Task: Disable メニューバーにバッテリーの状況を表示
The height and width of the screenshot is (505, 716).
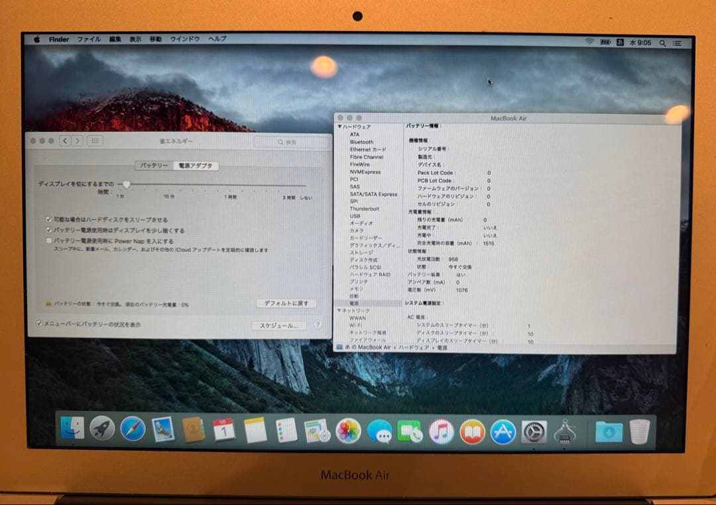Action: click(39, 322)
